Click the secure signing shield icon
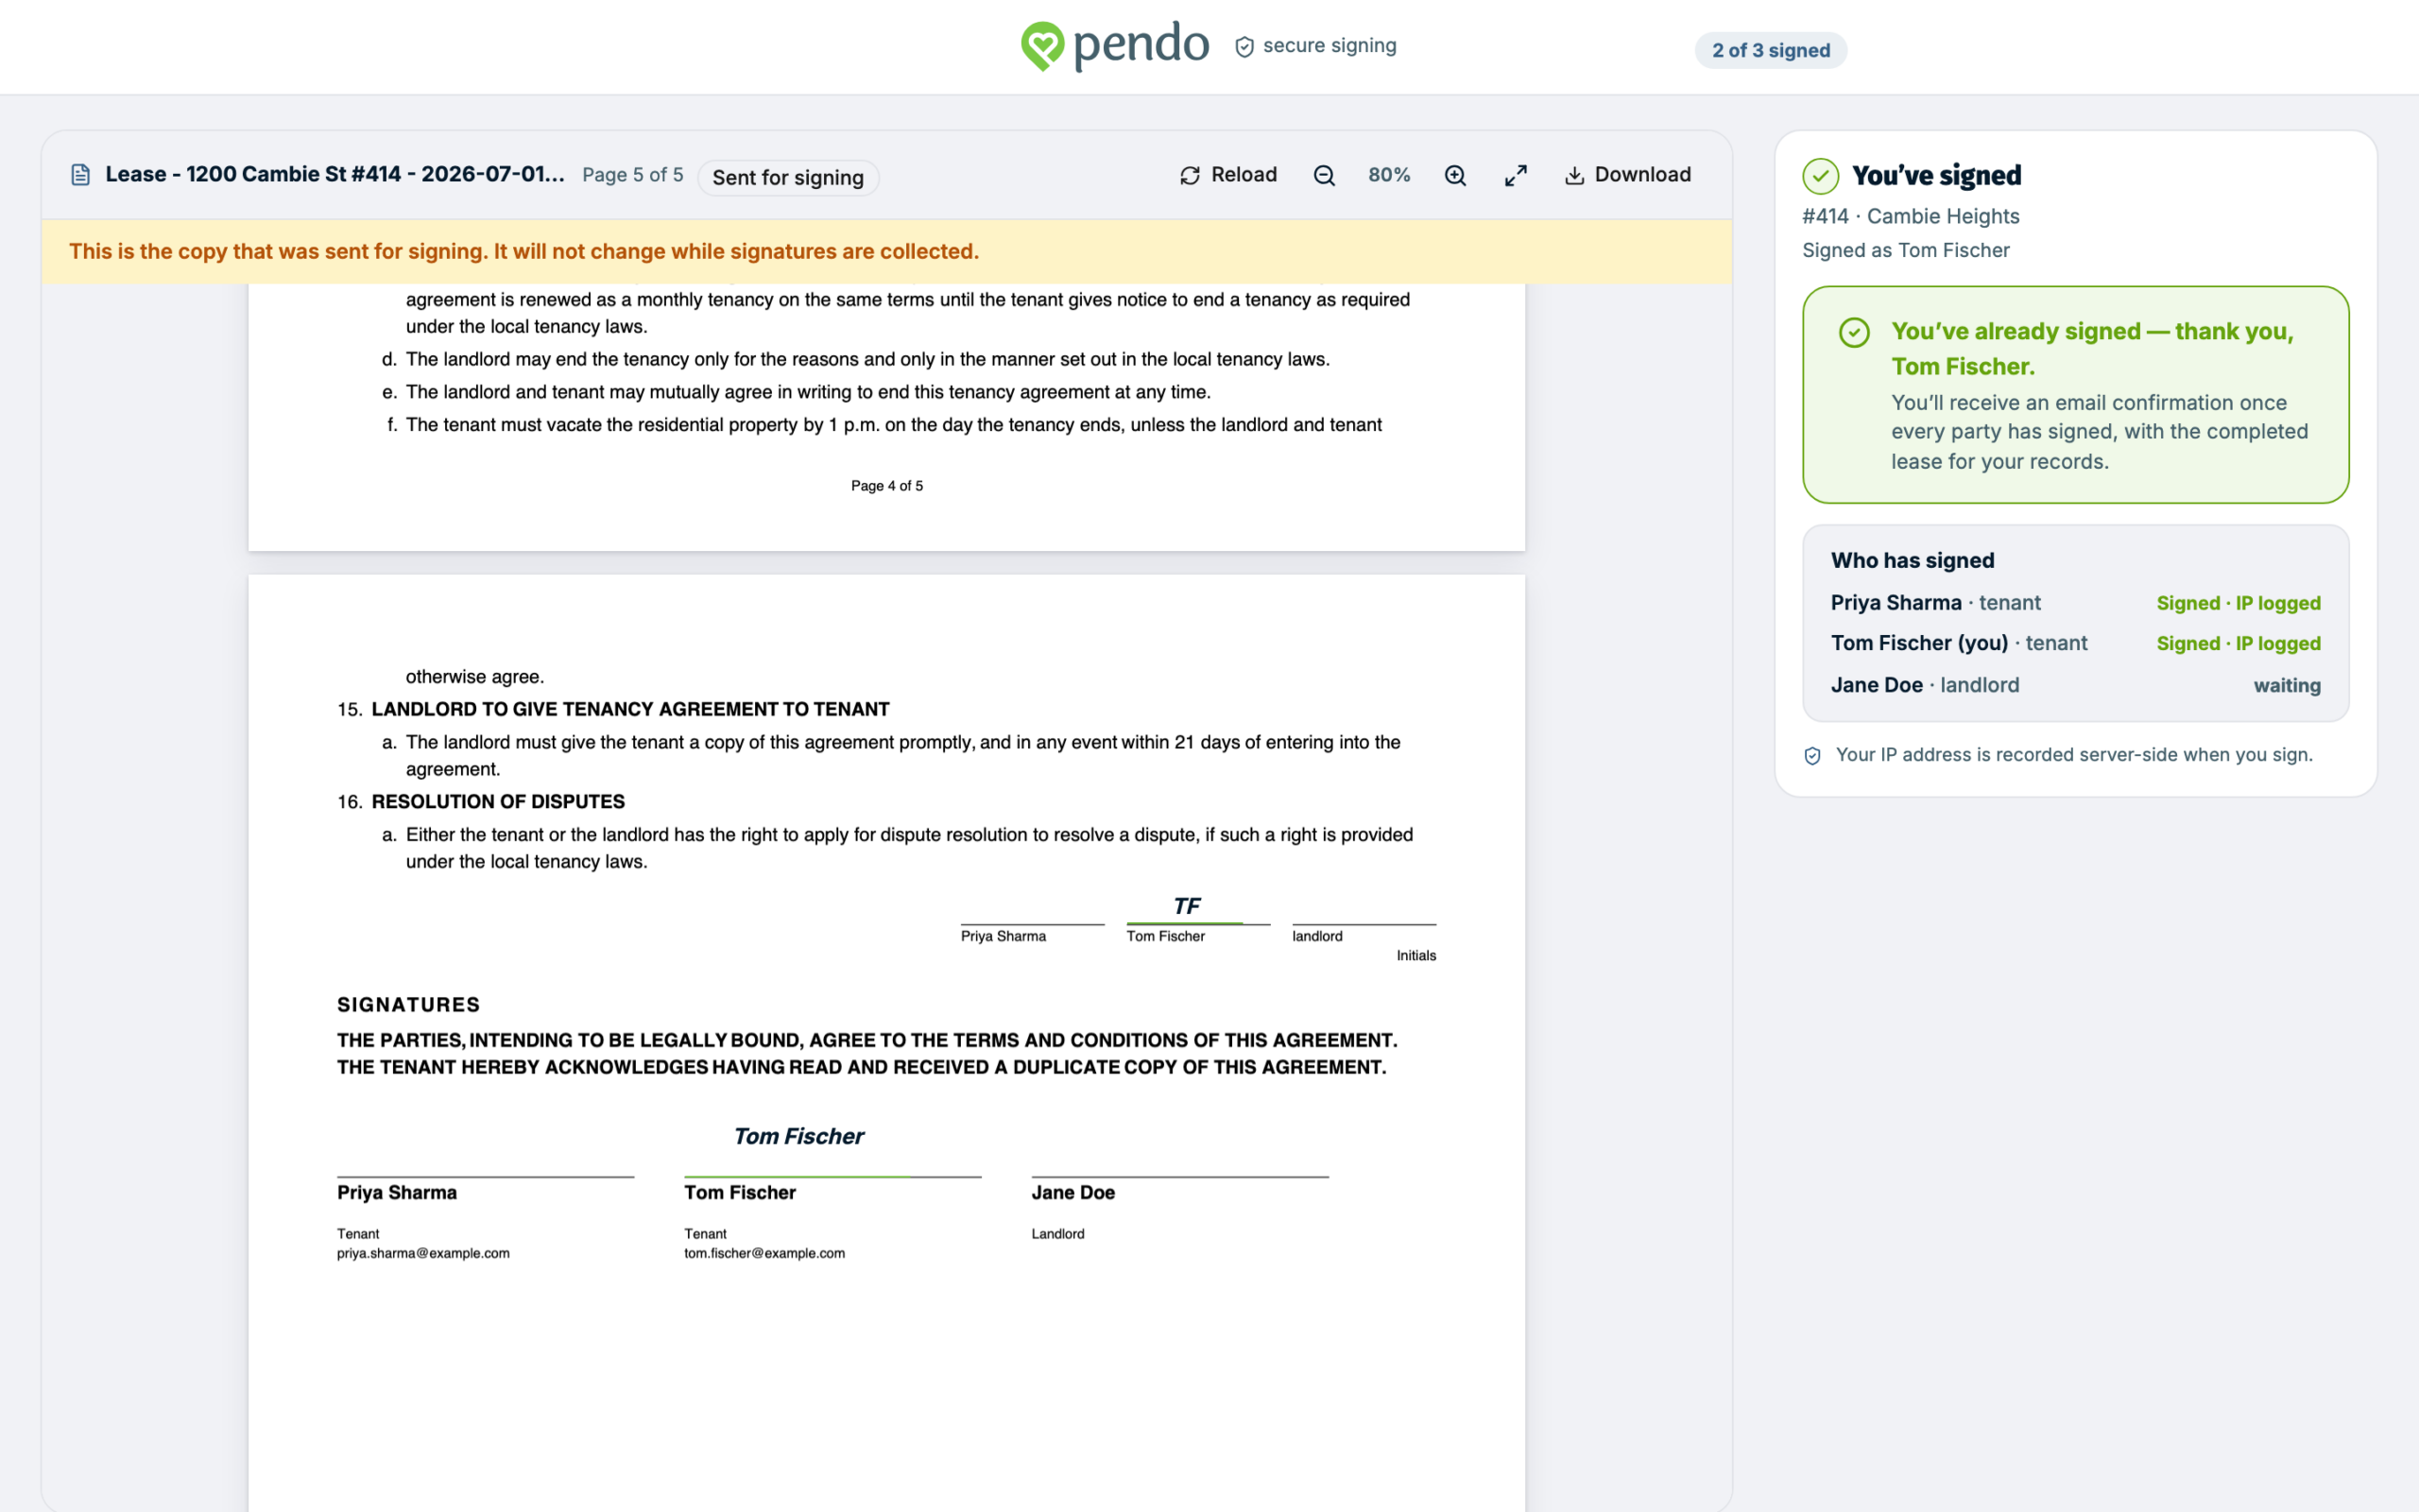The width and height of the screenshot is (2419, 1512). click(1244, 47)
